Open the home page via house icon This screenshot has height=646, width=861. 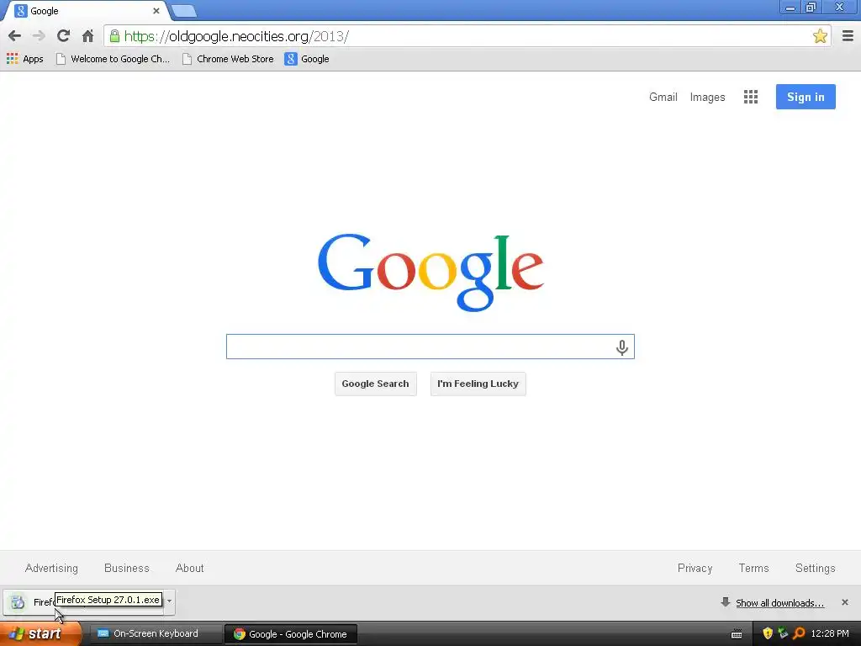[87, 36]
